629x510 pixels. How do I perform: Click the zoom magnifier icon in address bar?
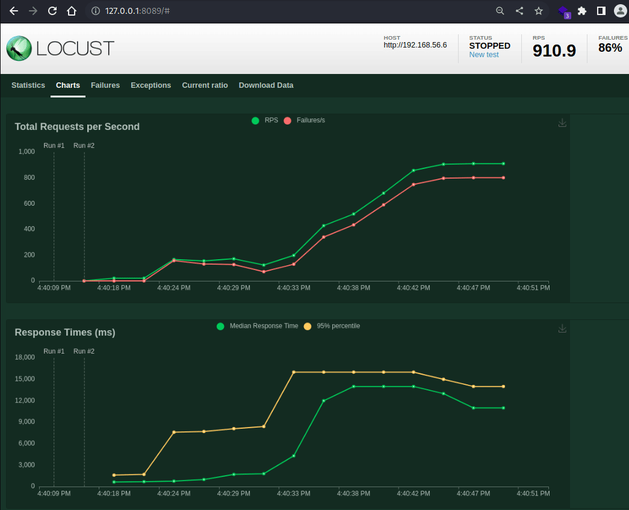coord(500,11)
